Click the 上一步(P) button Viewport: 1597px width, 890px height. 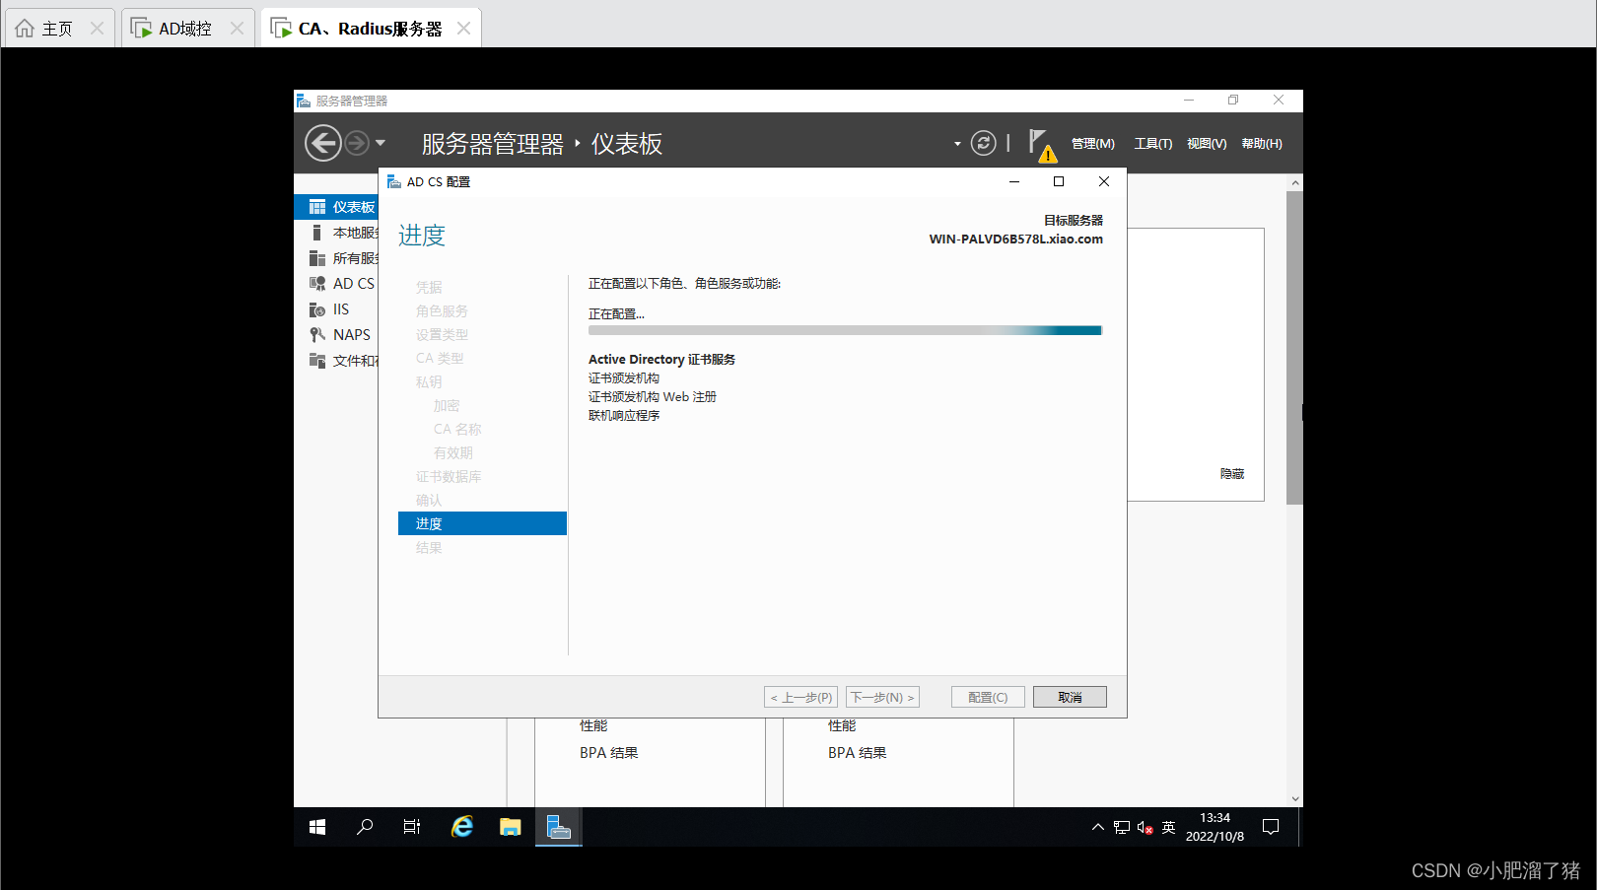click(x=800, y=697)
